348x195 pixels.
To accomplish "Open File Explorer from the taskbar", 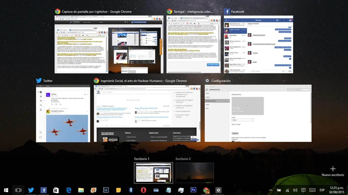I will (81, 190).
